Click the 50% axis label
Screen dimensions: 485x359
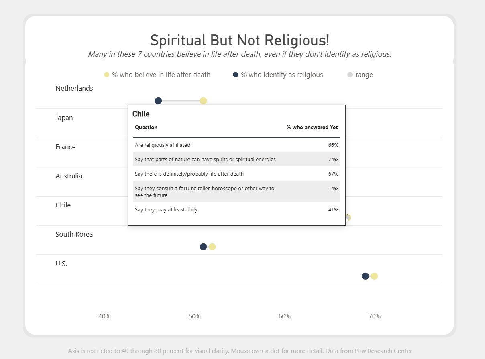(194, 316)
